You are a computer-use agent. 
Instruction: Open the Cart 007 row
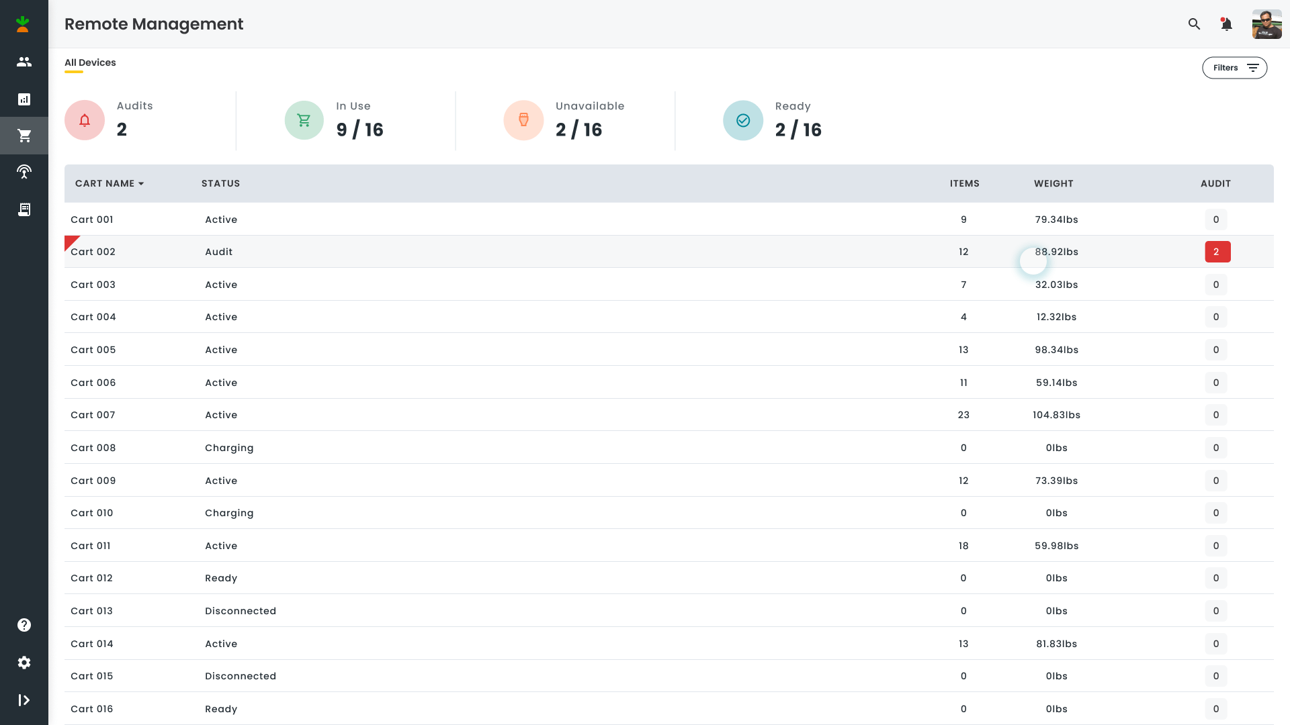click(x=93, y=415)
